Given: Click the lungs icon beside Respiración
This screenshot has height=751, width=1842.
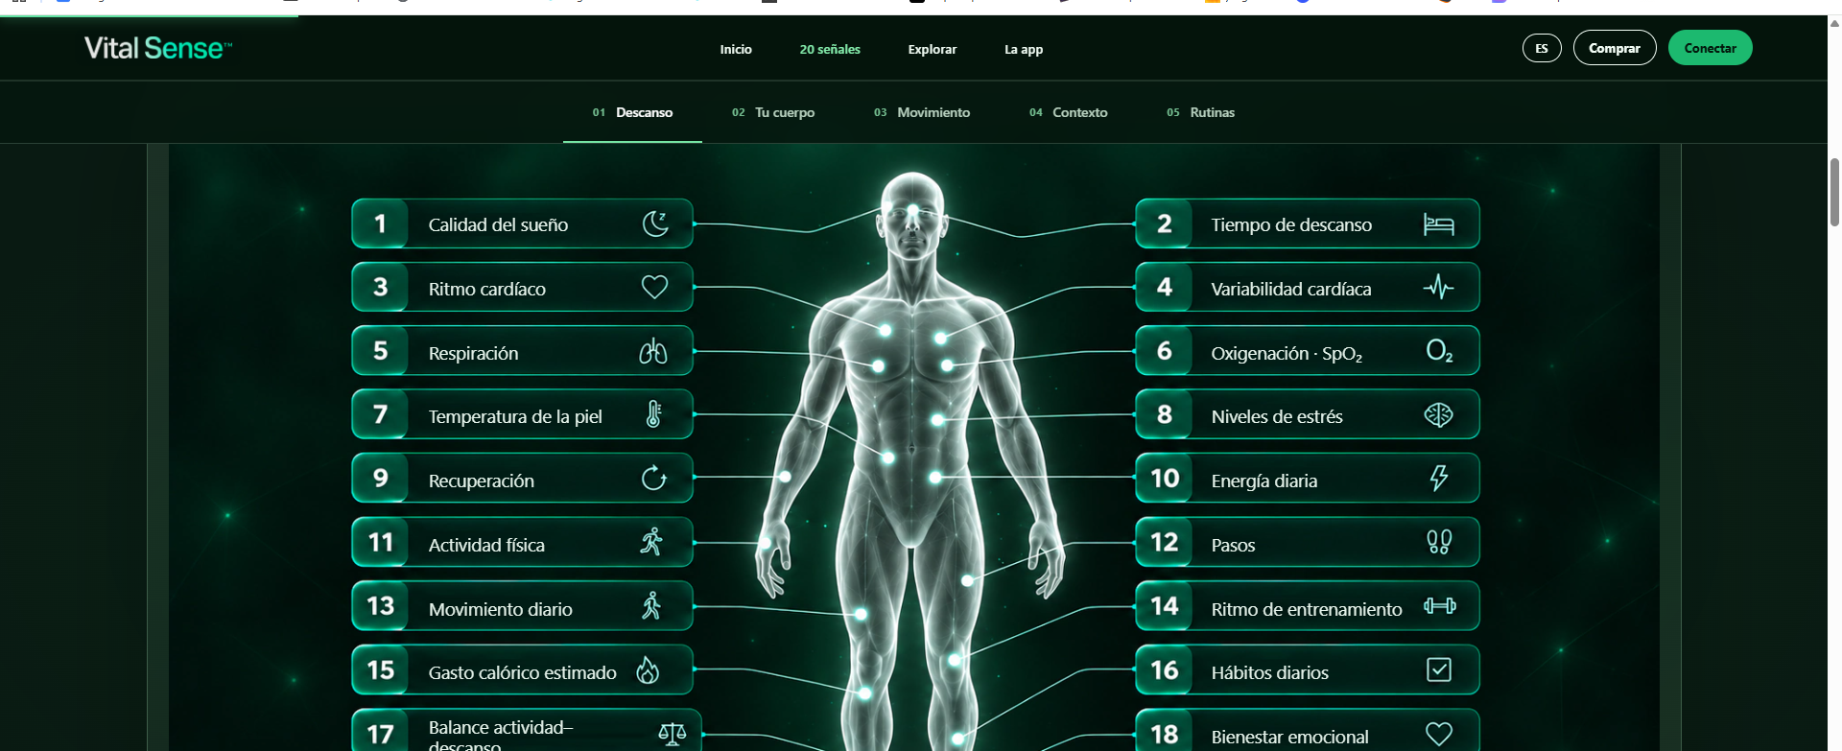Looking at the screenshot, I should click(653, 351).
